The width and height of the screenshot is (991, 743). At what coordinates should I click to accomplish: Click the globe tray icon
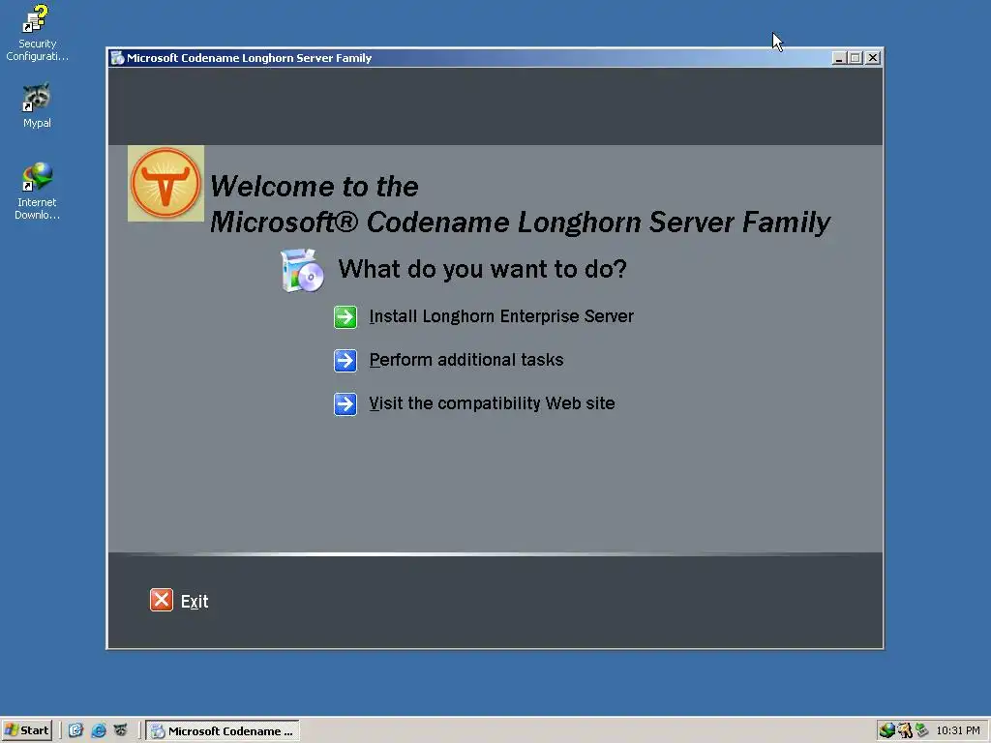tap(886, 731)
